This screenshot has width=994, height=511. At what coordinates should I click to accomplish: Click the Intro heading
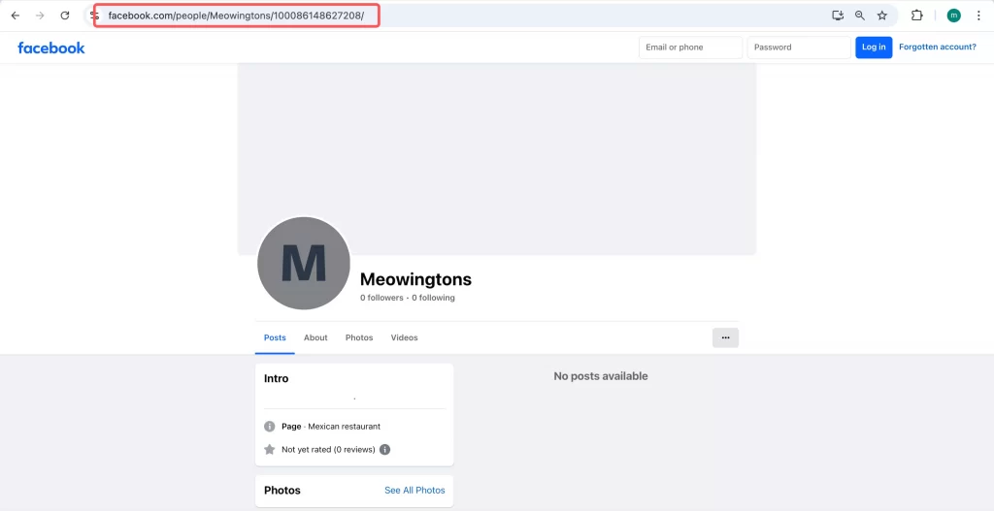click(277, 379)
